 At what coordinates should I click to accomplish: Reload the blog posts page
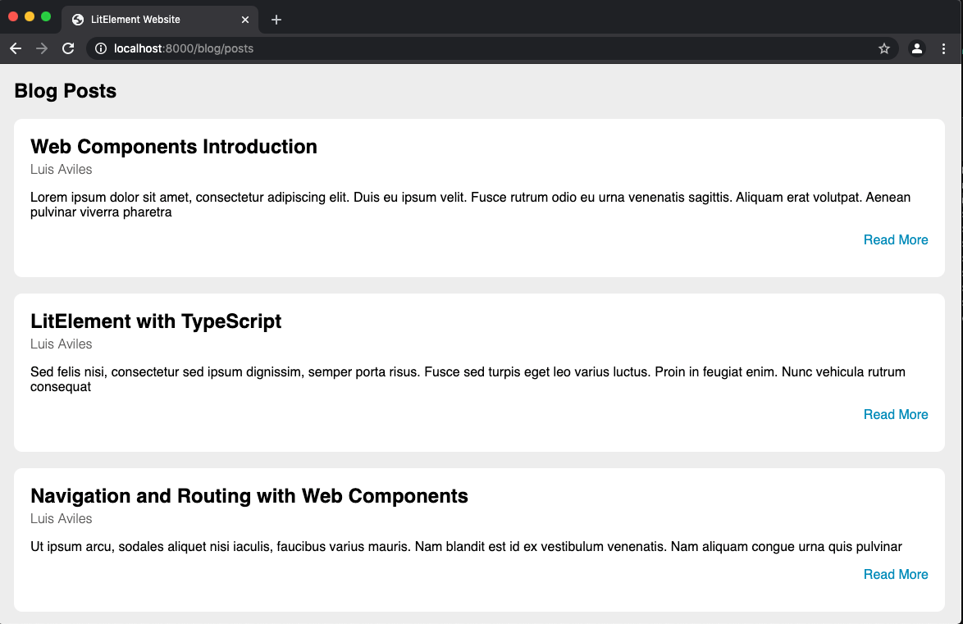coord(68,48)
